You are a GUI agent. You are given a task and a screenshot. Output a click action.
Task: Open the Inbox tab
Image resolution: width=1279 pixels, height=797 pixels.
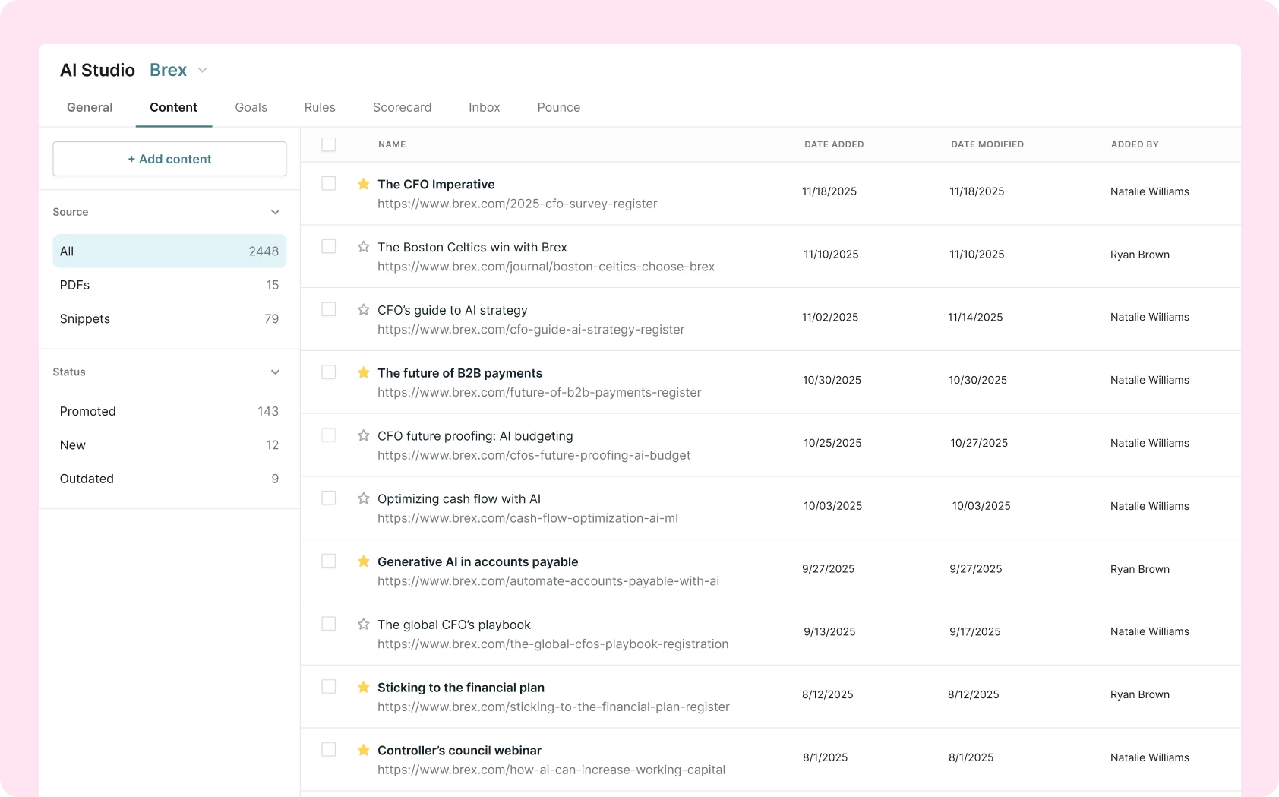point(485,107)
